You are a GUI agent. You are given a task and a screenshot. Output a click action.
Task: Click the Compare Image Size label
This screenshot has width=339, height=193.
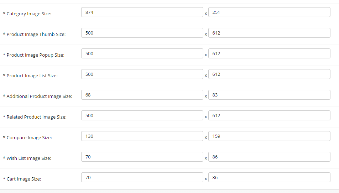pos(29,138)
